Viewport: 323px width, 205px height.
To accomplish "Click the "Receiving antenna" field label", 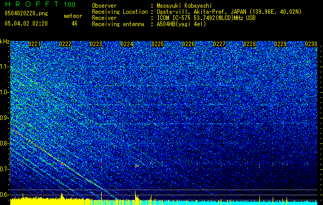I will point(118,24).
